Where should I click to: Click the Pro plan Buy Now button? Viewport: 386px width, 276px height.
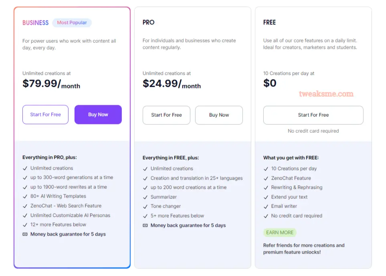pos(219,115)
